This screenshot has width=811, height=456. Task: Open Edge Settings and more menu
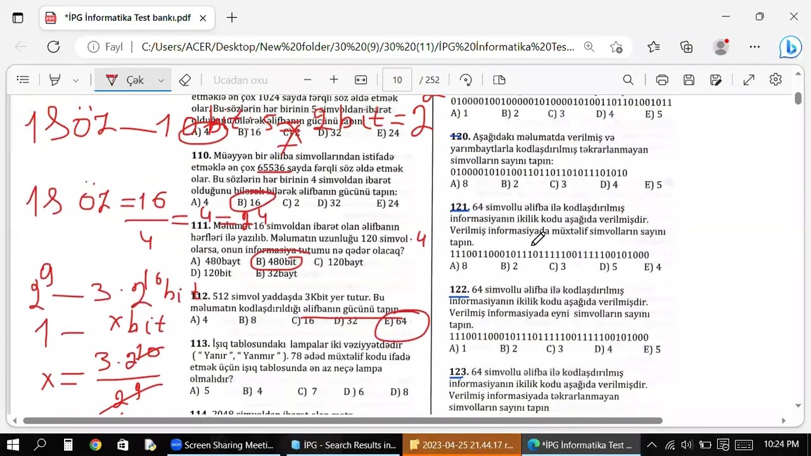pyautogui.click(x=755, y=47)
